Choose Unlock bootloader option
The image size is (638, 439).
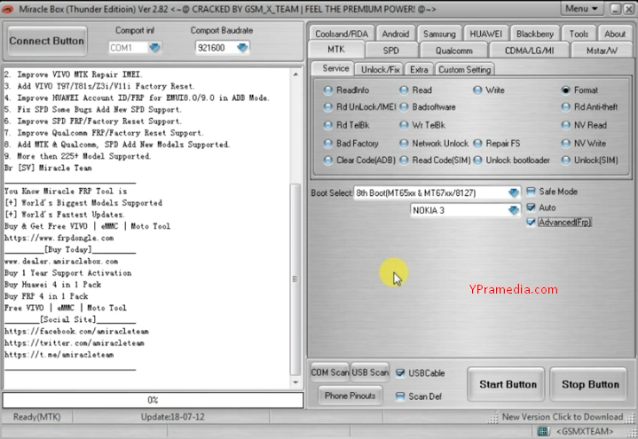click(x=477, y=161)
